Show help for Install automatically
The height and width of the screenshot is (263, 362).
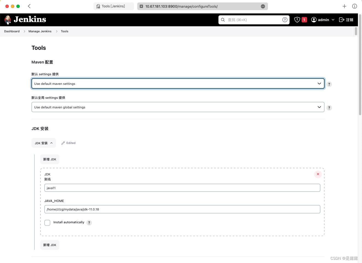pyautogui.click(x=89, y=223)
